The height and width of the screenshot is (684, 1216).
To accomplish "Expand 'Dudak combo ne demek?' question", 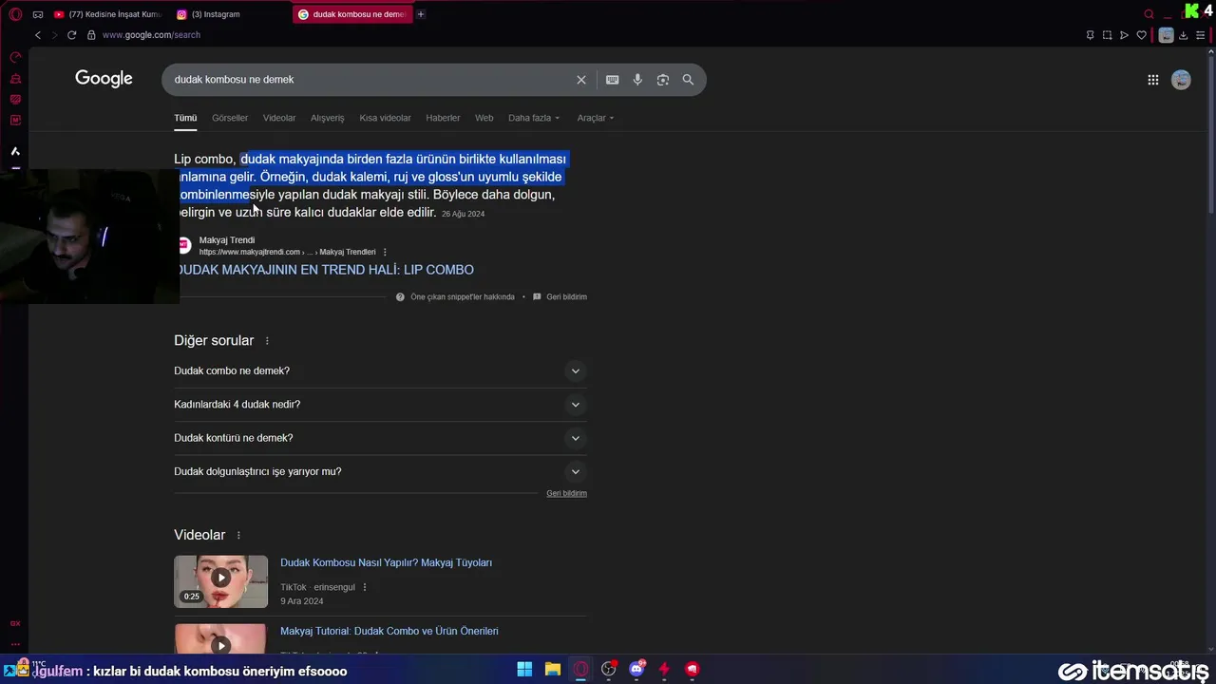I will point(380,370).
